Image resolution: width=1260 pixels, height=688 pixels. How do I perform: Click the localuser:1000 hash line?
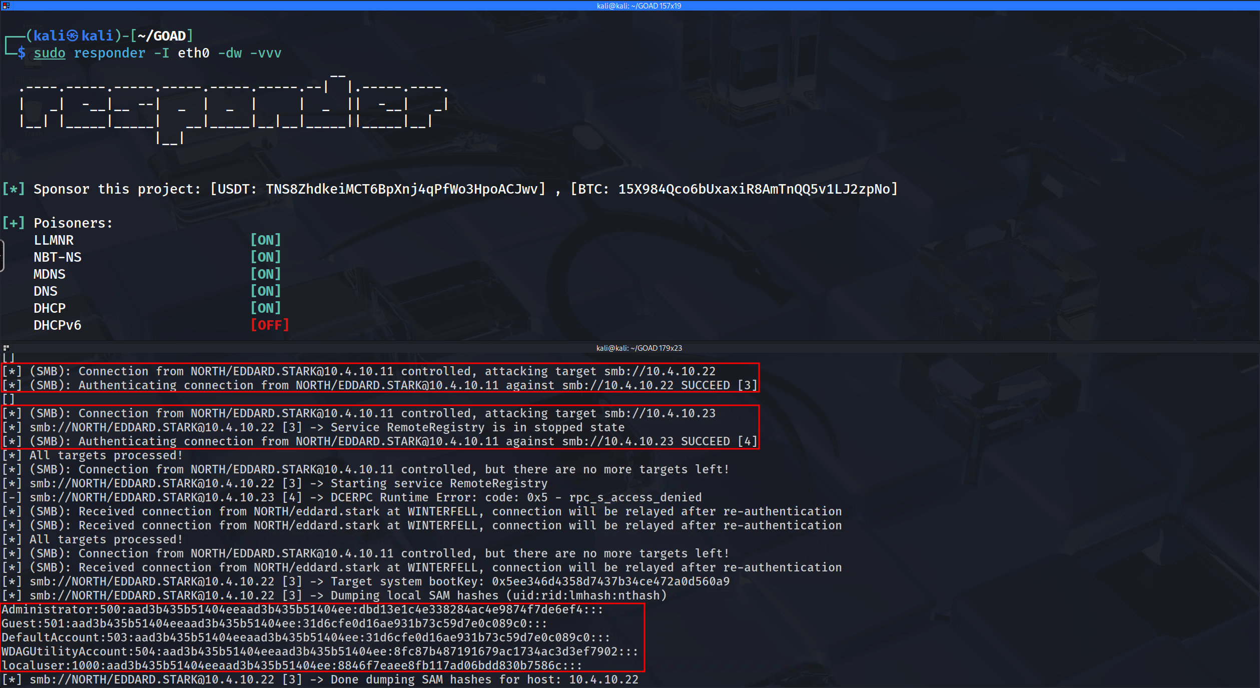point(292,665)
